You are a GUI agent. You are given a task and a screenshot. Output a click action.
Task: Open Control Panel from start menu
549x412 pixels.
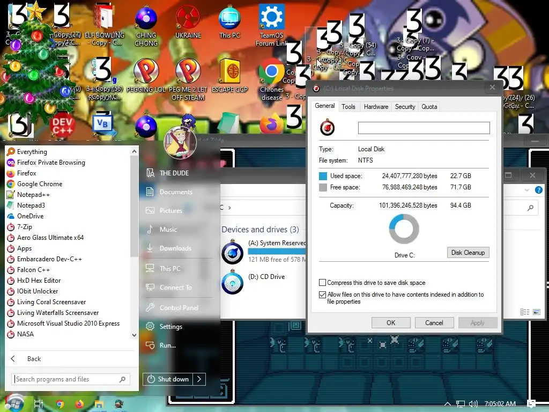click(x=179, y=307)
